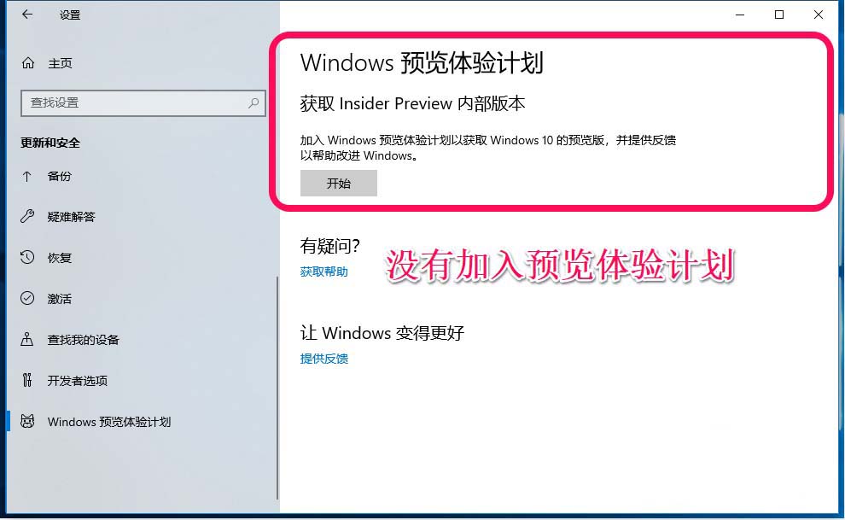Screen dimensions: 845x520
Task: Click the 开发者选项 tools icon
Action: click(x=27, y=381)
